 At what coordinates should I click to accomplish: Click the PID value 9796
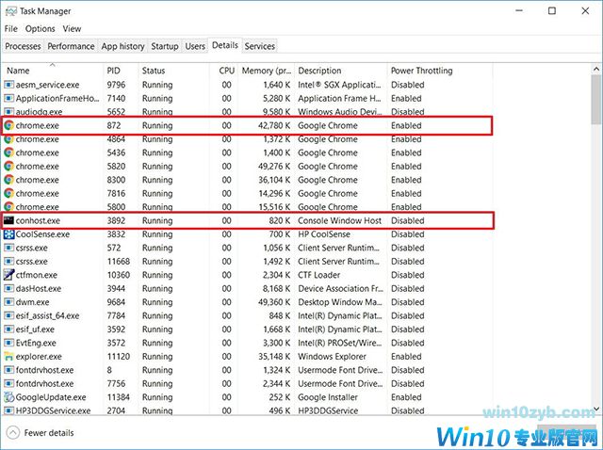116,85
